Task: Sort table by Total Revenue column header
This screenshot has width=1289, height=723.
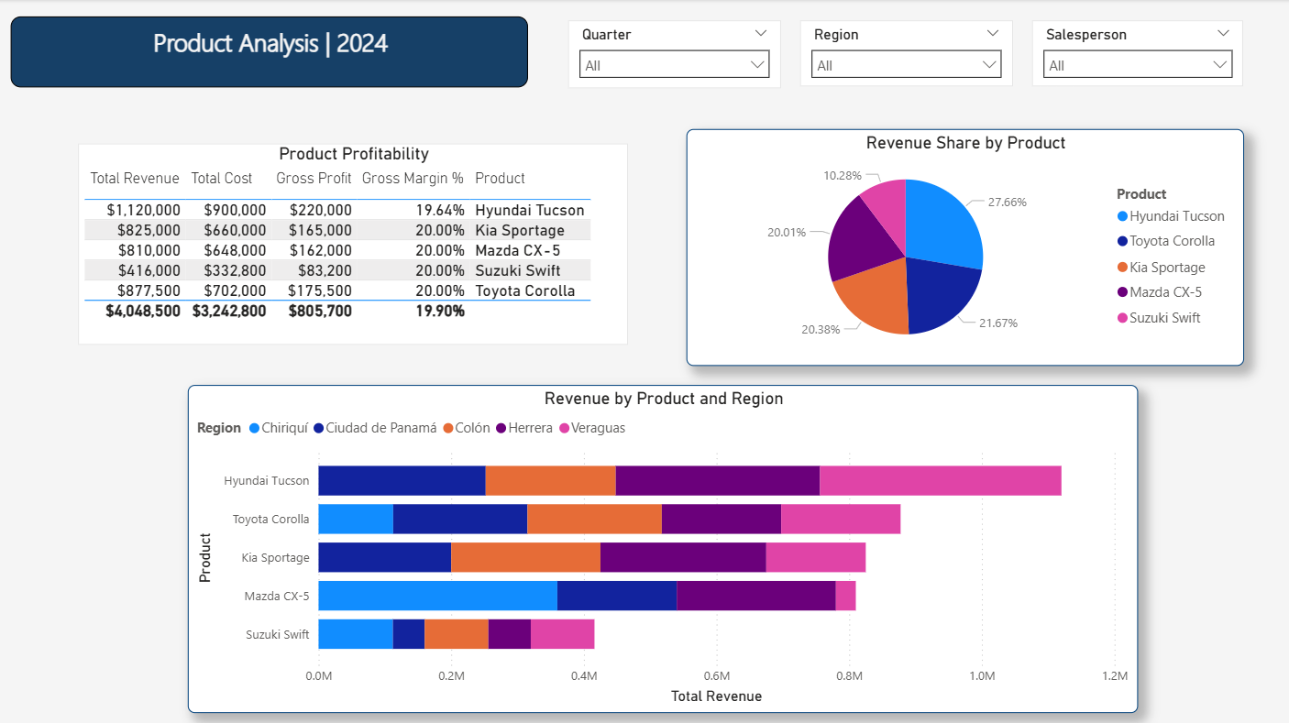Action: pyautogui.click(x=135, y=179)
